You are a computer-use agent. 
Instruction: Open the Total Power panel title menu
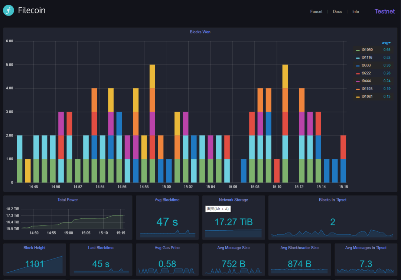tap(68, 200)
